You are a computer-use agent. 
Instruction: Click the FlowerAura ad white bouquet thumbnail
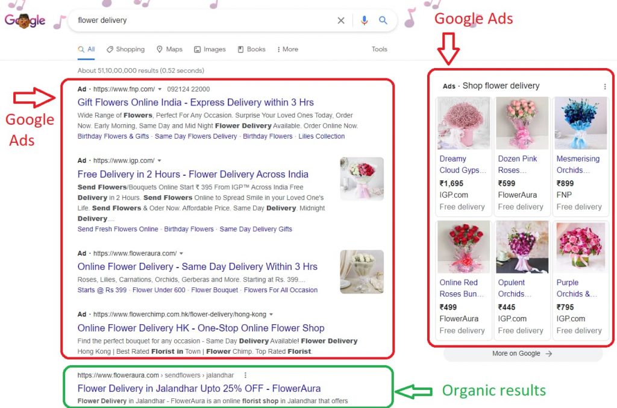(x=362, y=272)
